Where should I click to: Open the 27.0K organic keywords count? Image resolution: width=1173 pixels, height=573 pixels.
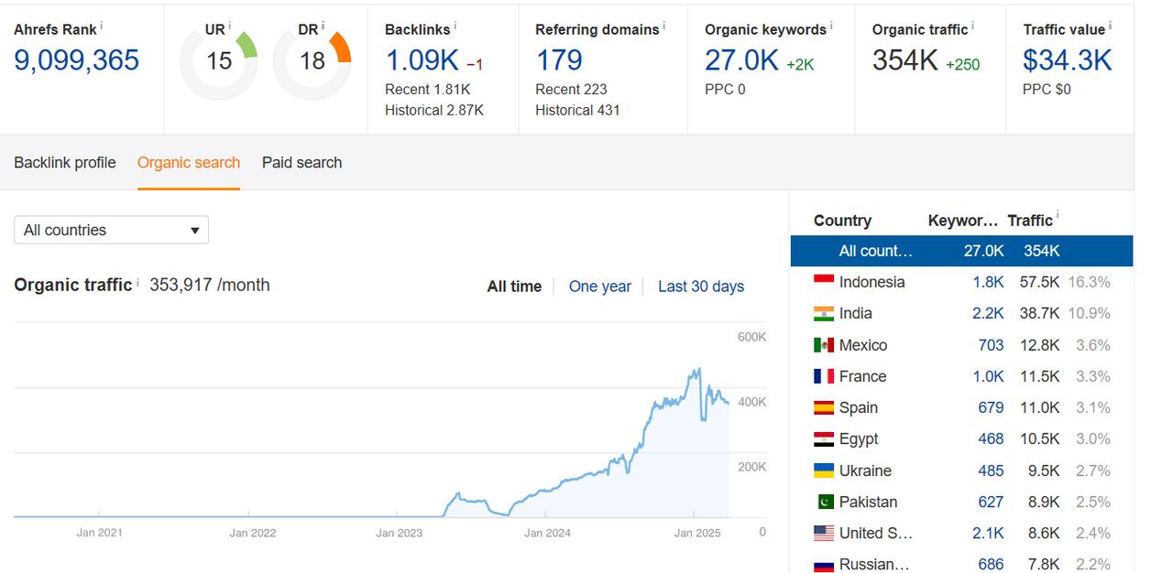click(x=741, y=60)
